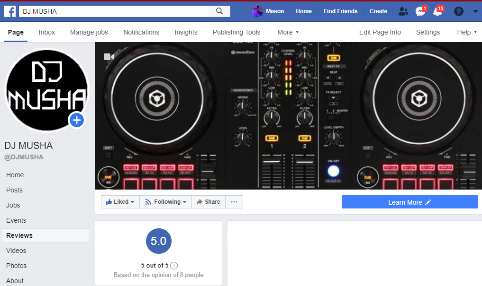Open Messenger messages icon
The image size is (482, 286).
420,11
